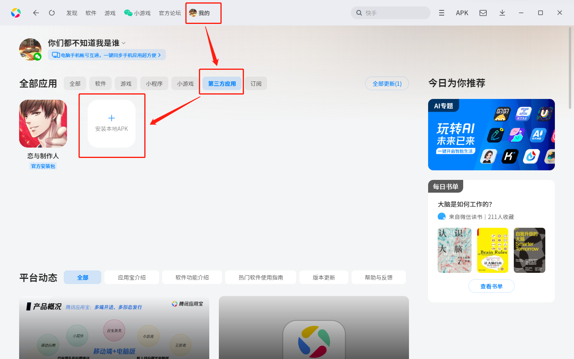
Task: Open the message center envelope icon
Action: tap(483, 12)
